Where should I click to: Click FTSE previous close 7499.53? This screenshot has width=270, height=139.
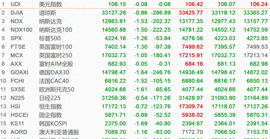pyautogui.click(x=257, y=47)
